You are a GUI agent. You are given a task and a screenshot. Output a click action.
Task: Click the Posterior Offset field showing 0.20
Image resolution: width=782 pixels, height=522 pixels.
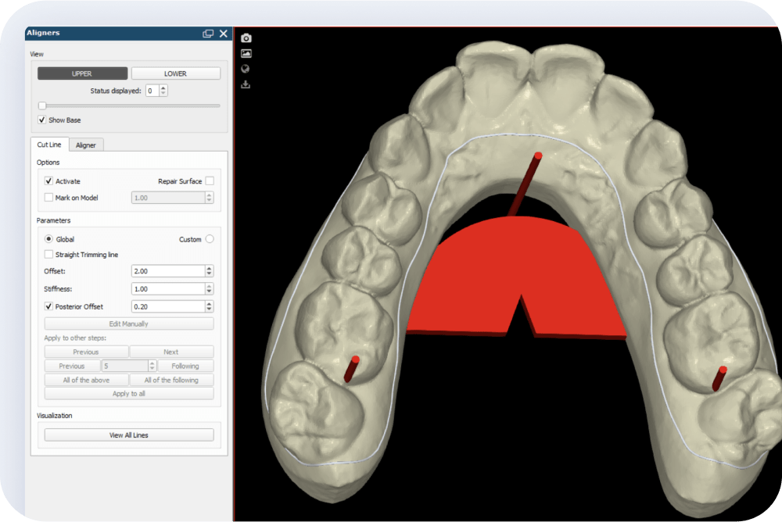click(168, 306)
